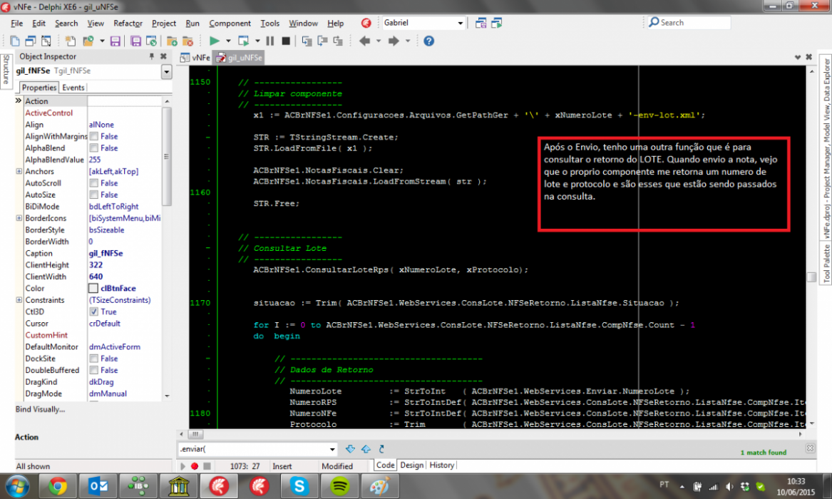Pin the Object Inspector panel
The width and height of the screenshot is (832, 499).
point(152,56)
